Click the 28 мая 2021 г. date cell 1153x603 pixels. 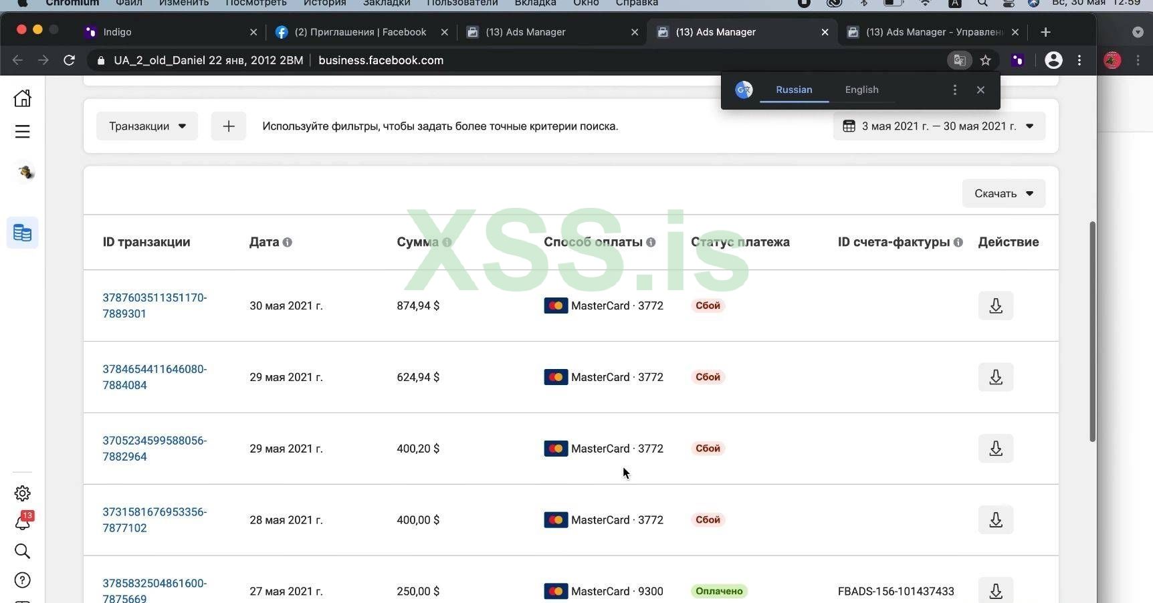[286, 520]
